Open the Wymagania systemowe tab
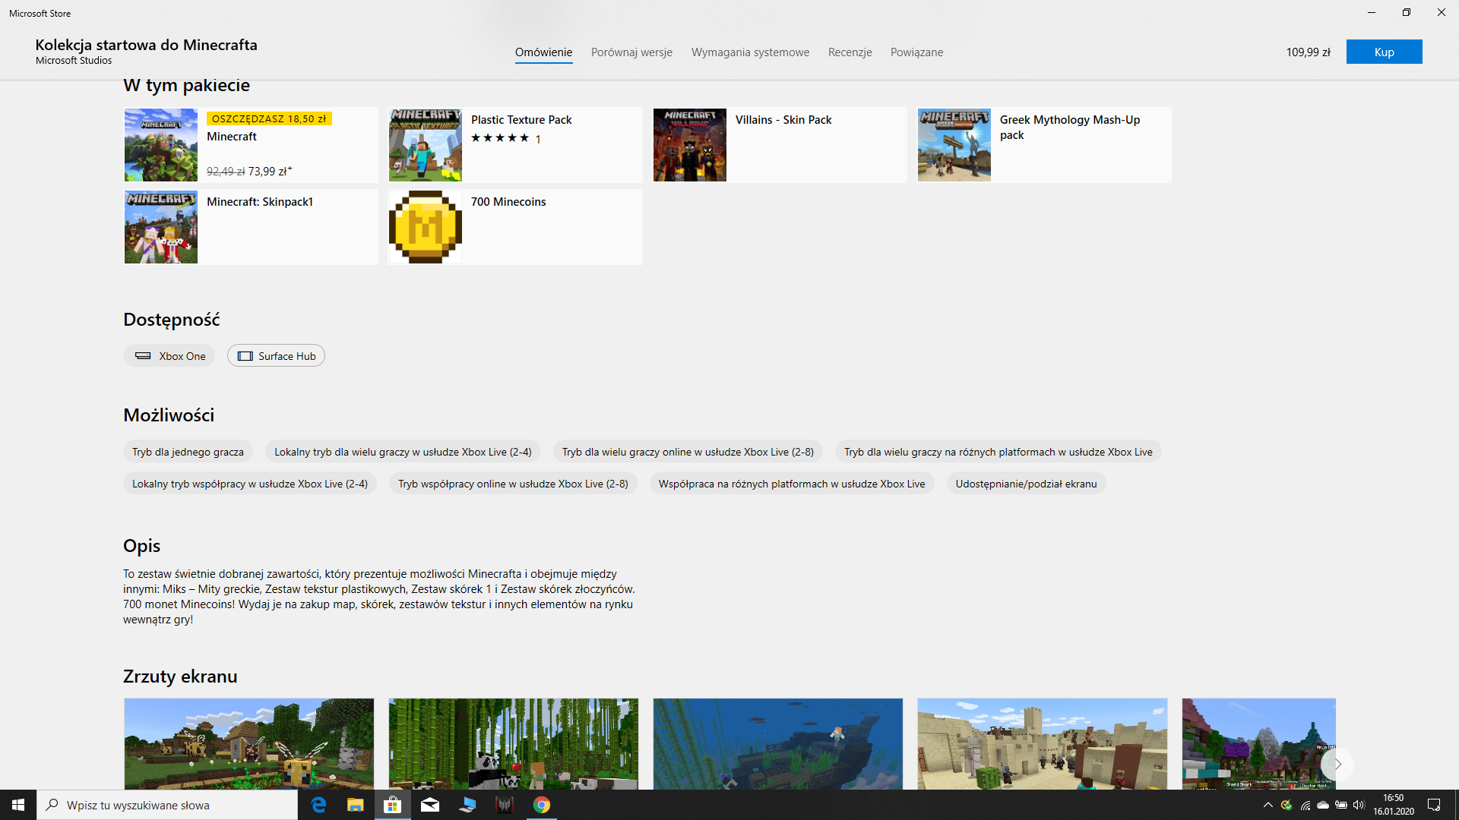This screenshot has height=820, width=1459. pyautogui.click(x=750, y=52)
